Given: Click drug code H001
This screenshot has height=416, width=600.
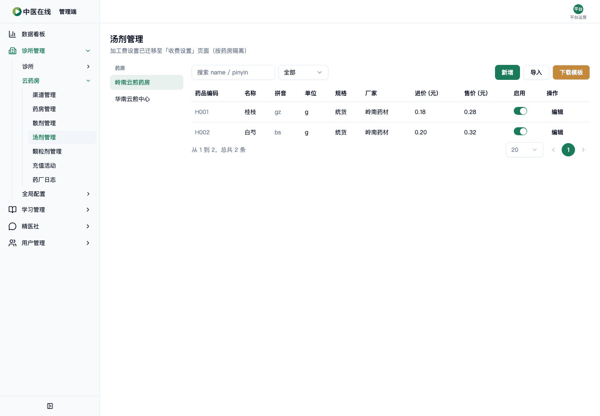Looking at the screenshot, I should click(x=202, y=112).
